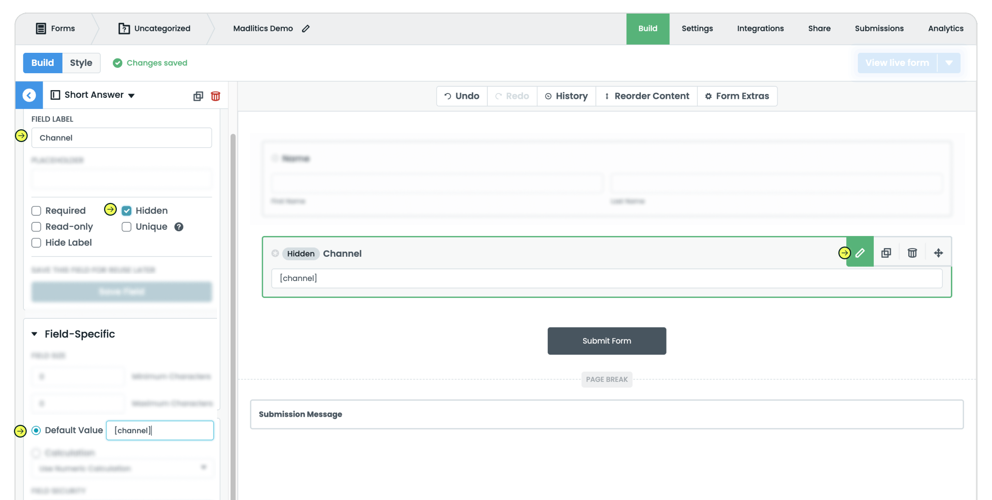Click the Field Label input containing Channel
992x500 pixels.
pyautogui.click(x=122, y=138)
